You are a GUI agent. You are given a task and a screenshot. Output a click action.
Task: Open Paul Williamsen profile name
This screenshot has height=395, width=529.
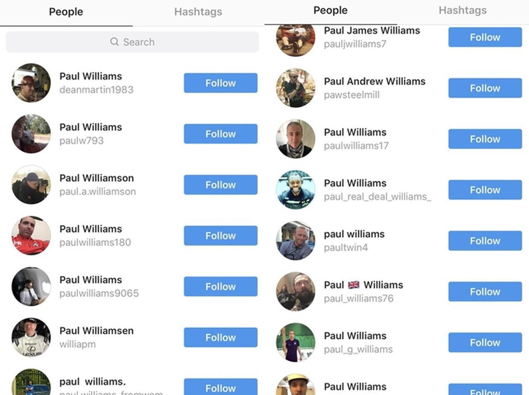pyautogui.click(x=96, y=331)
